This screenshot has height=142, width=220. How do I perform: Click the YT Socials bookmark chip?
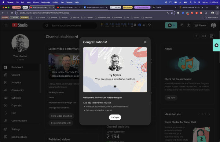coord(14,17)
